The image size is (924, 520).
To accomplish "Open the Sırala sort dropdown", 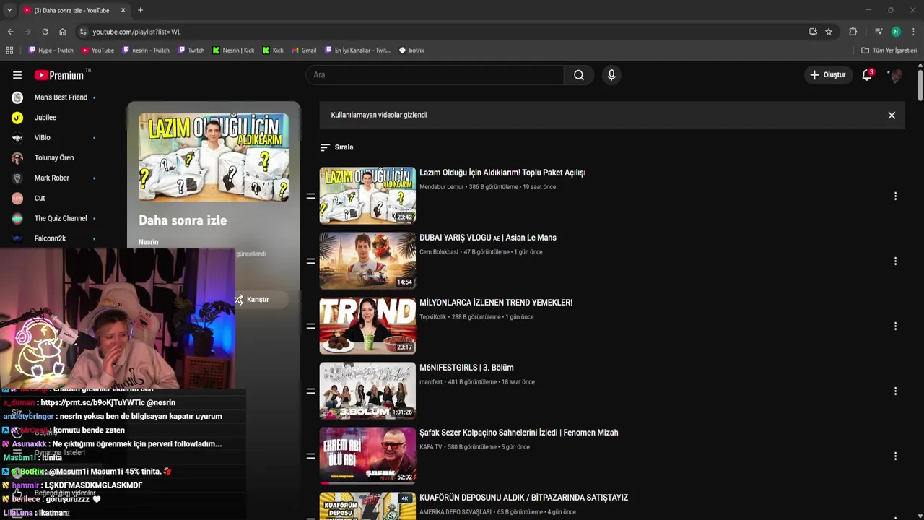I will (x=336, y=147).
